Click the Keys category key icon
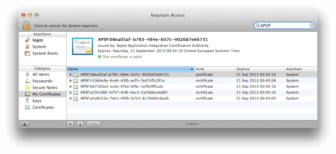This screenshot has height=154, width=336. click(27, 101)
